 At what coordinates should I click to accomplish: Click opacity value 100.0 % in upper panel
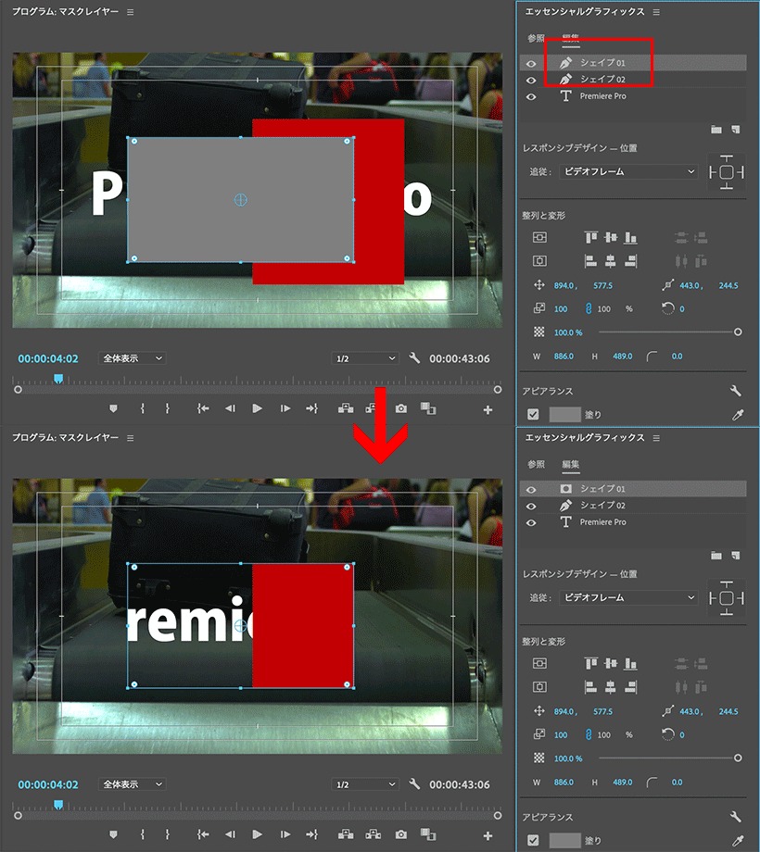point(568,332)
